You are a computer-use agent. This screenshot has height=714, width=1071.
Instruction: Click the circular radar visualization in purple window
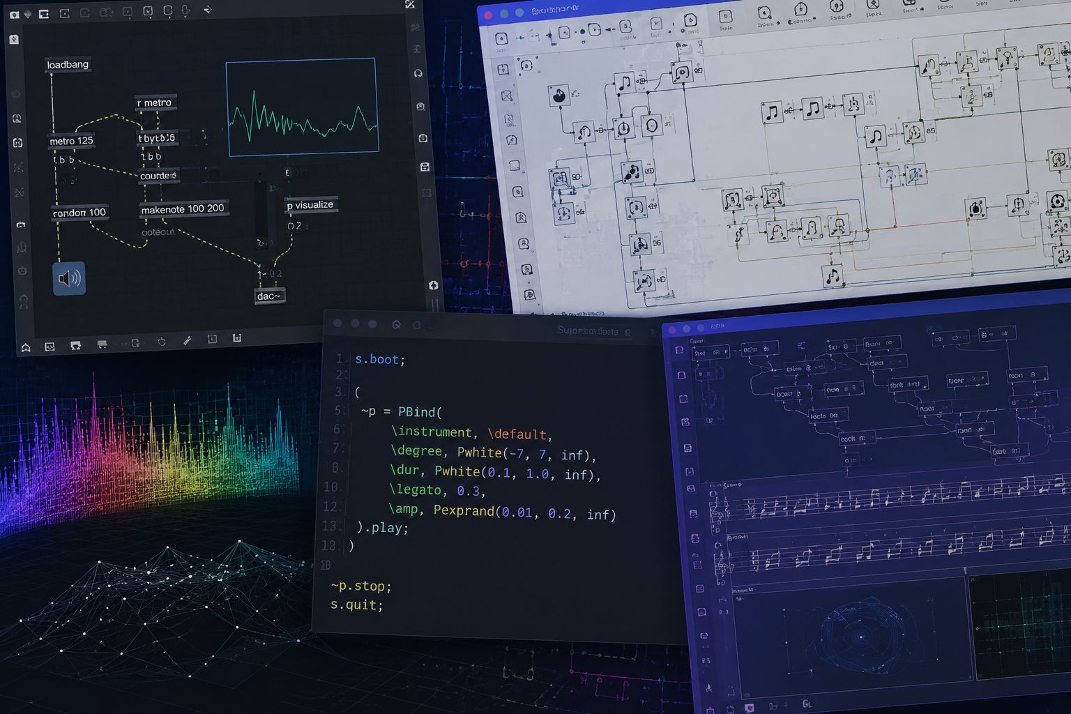(861, 635)
